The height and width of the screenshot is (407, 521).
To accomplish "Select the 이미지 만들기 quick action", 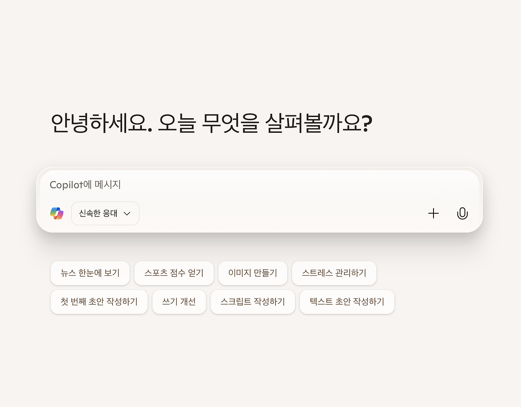I will coord(253,273).
